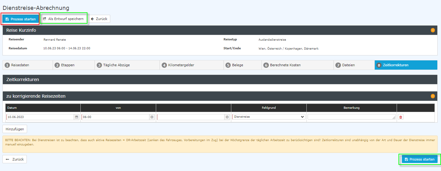Click the top Zurück button
Image resolution: width=441 pixels, height=171 pixels.
click(x=99, y=19)
